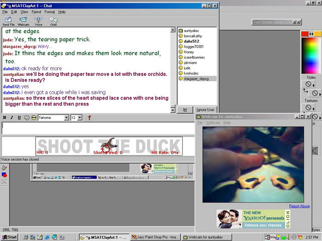Click the Chat toolbar icon
The height and width of the screenshot is (241, 322).
[53, 21]
